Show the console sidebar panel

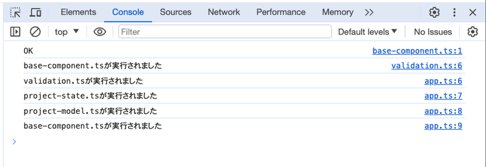tap(15, 32)
